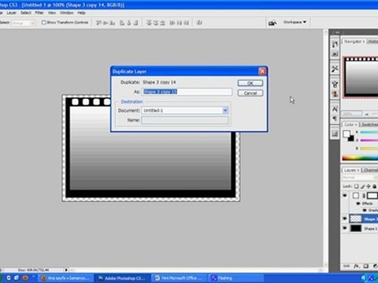Image resolution: width=378 pixels, height=283 pixels.
Task: Hide the Effects visibility eye
Action: pos(358,204)
